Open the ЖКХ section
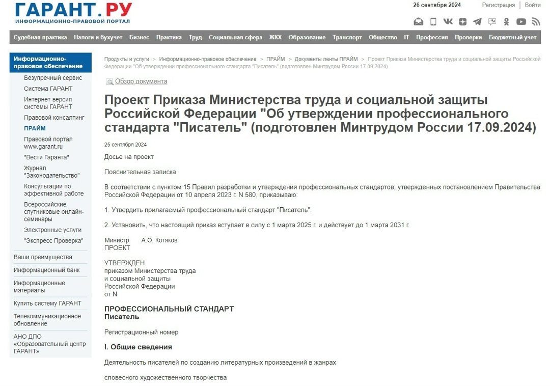Viewport: 550px width, 387px height. [x=276, y=37]
